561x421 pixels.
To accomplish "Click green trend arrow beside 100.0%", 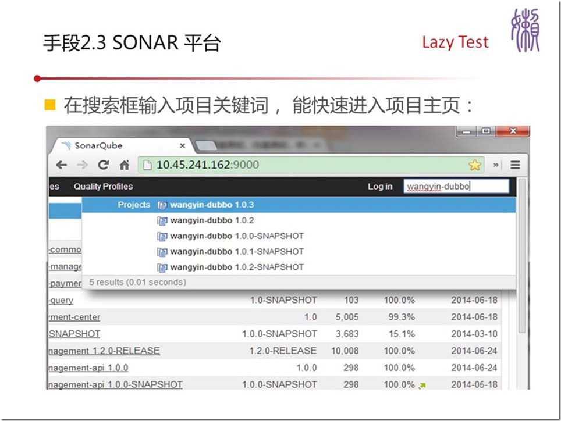I will (x=422, y=386).
